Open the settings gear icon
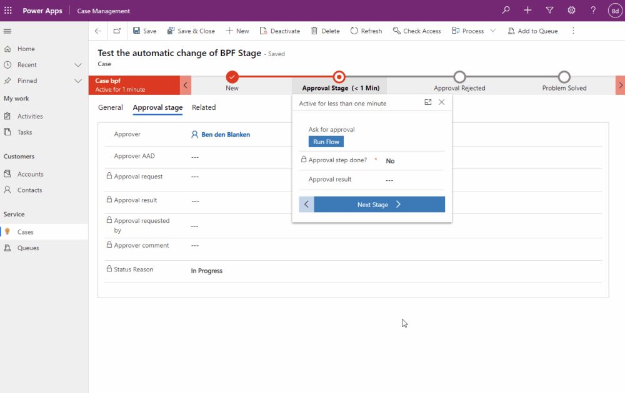This screenshot has width=625, height=393. [571, 11]
